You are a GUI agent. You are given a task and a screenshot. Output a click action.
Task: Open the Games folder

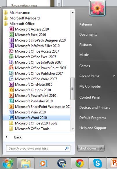[85, 66]
